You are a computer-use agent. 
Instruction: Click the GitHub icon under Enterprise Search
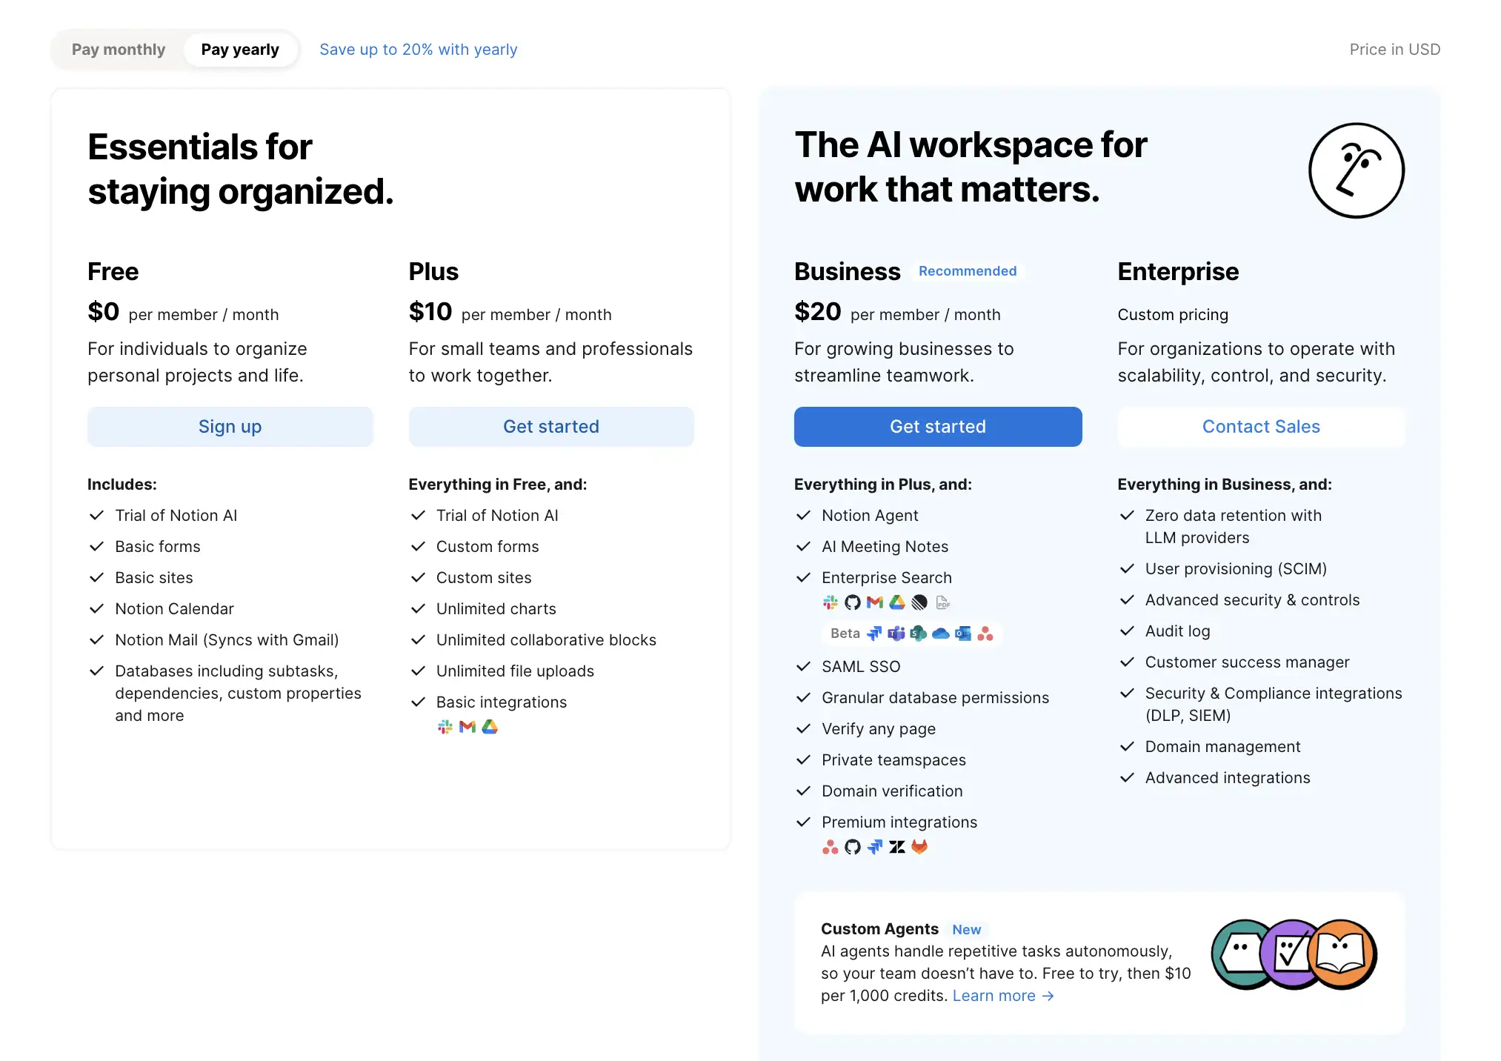point(852,602)
